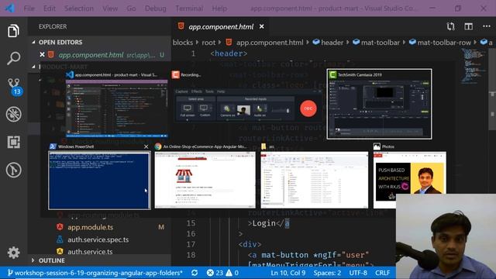
Task: Click the editor minimap
Action: pos(474,67)
